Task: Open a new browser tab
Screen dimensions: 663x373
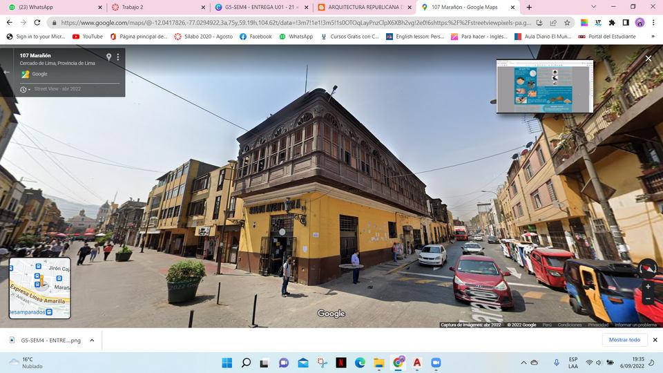Action: (x=529, y=7)
